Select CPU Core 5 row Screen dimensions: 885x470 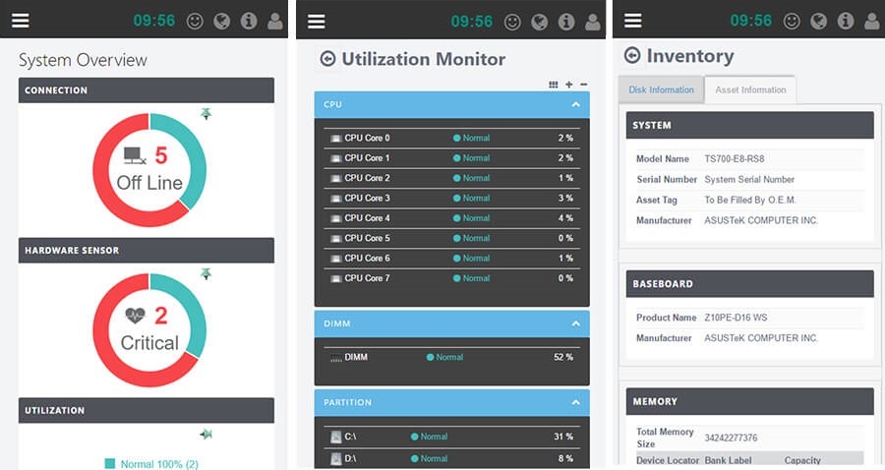tap(452, 238)
